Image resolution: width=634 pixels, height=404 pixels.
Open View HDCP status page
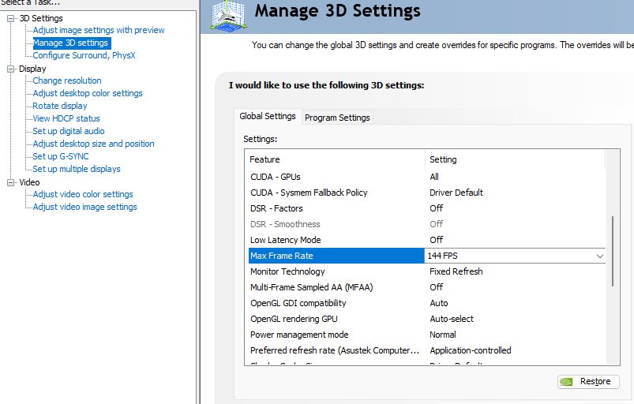point(66,119)
